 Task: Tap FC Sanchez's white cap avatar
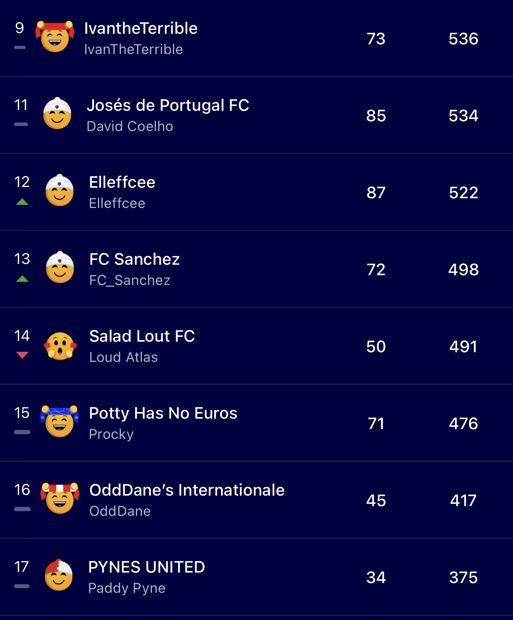coord(60,267)
